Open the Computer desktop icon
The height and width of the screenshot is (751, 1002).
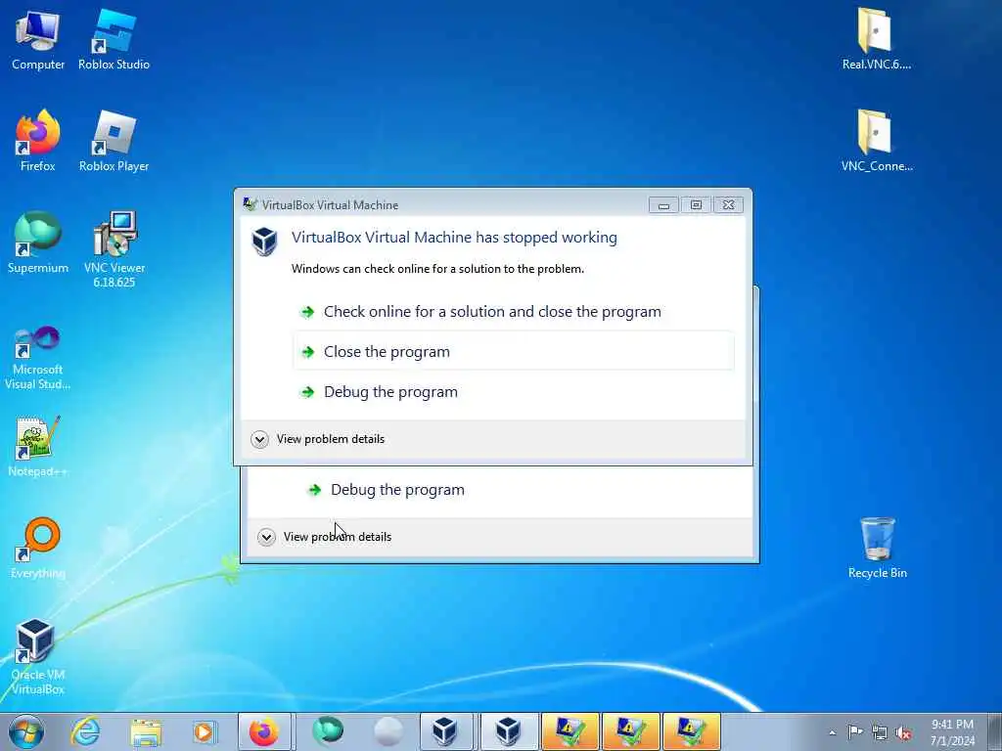point(38,39)
